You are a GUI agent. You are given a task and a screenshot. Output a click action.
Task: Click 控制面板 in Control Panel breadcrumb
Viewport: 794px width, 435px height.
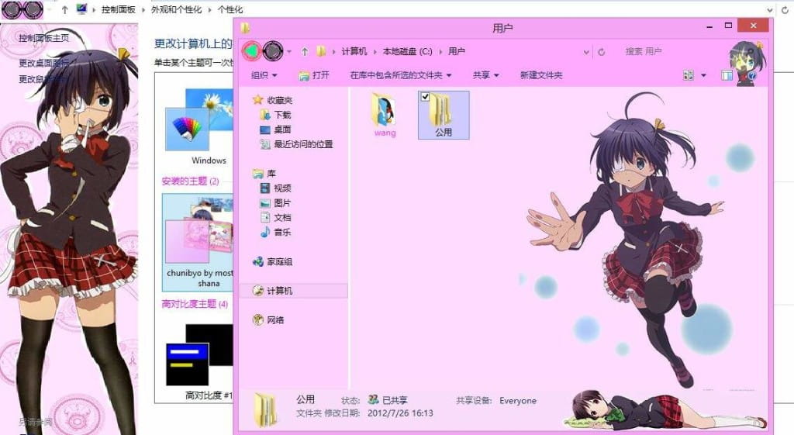[x=118, y=9]
